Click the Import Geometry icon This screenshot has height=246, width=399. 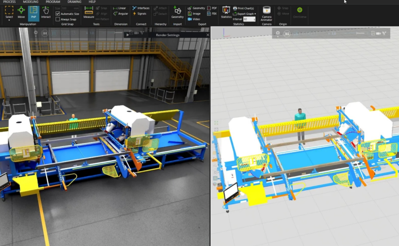pos(177,12)
